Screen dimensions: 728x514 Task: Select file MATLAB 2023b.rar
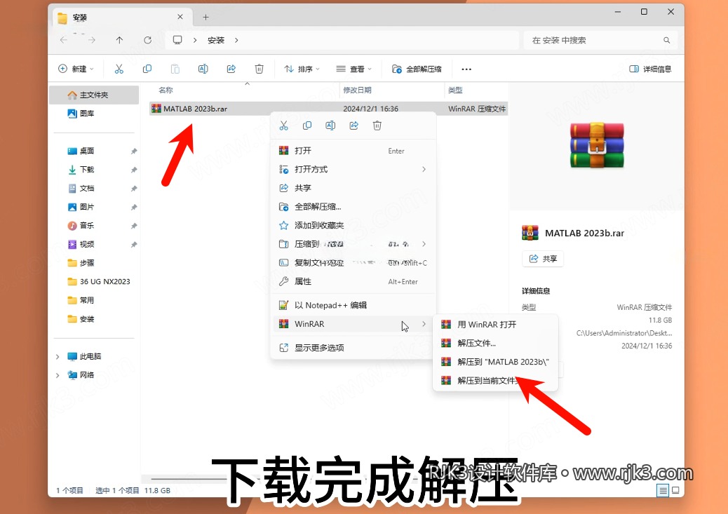329,109
